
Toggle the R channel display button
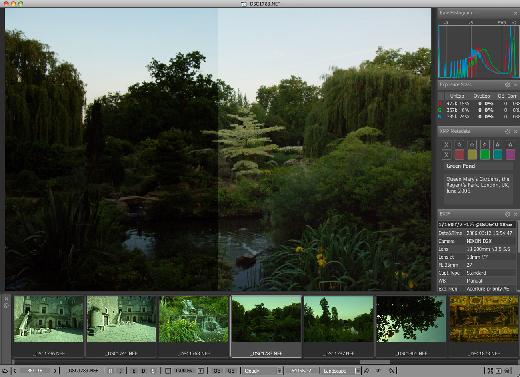pos(110,371)
